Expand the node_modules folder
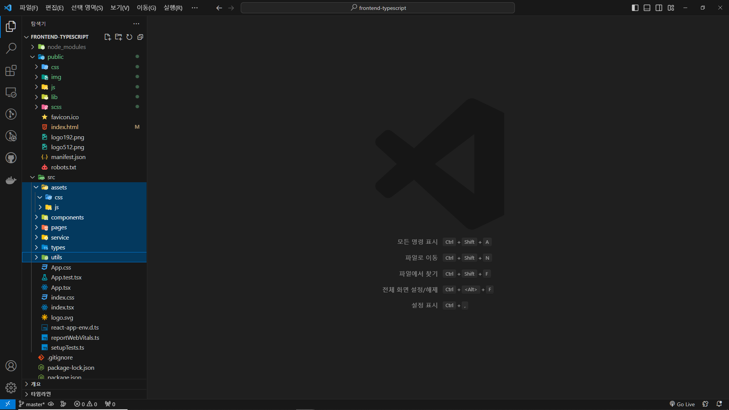The height and width of the screenshot is (410, 729). [x=66, y=47]
